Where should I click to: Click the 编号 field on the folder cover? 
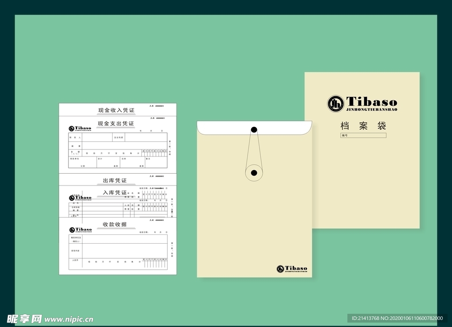tap(363, 135)
